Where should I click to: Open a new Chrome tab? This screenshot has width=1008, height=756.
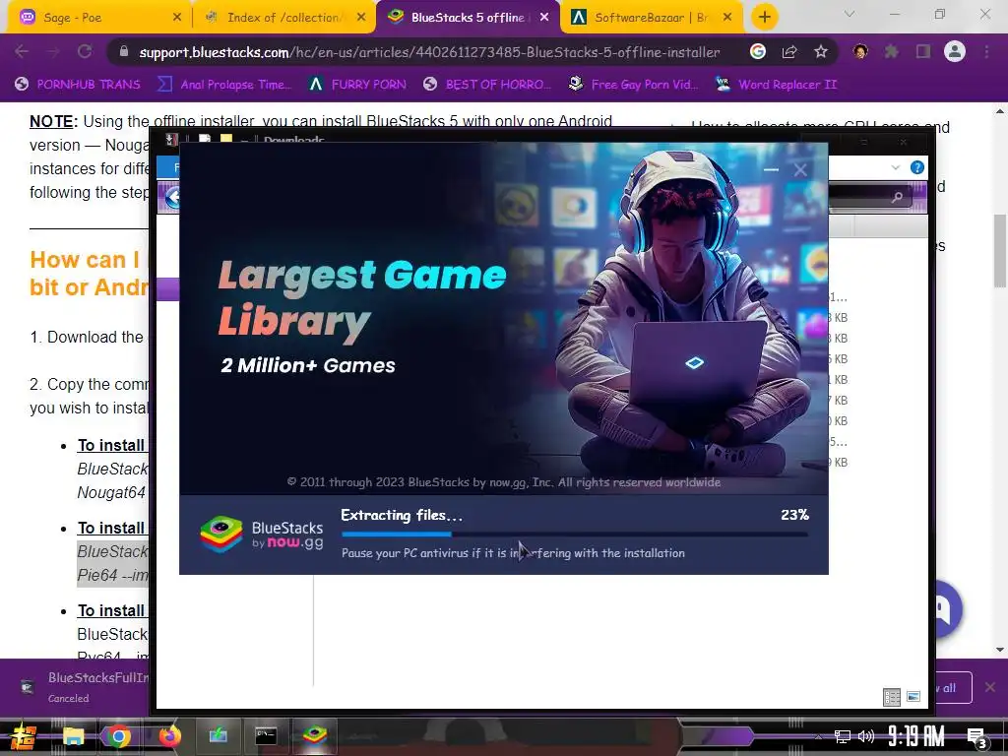tap(764, 18)
